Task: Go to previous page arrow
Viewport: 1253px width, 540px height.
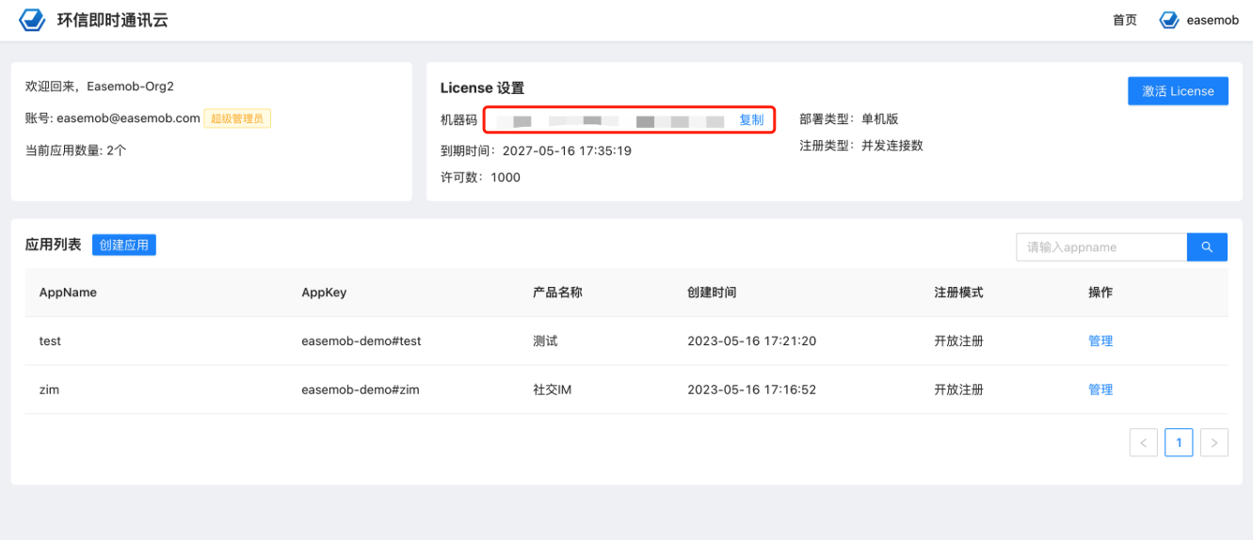Action: coord(1144,442)
